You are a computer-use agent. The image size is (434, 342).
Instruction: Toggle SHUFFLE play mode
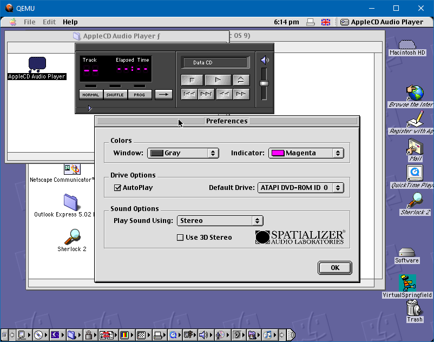115,95
